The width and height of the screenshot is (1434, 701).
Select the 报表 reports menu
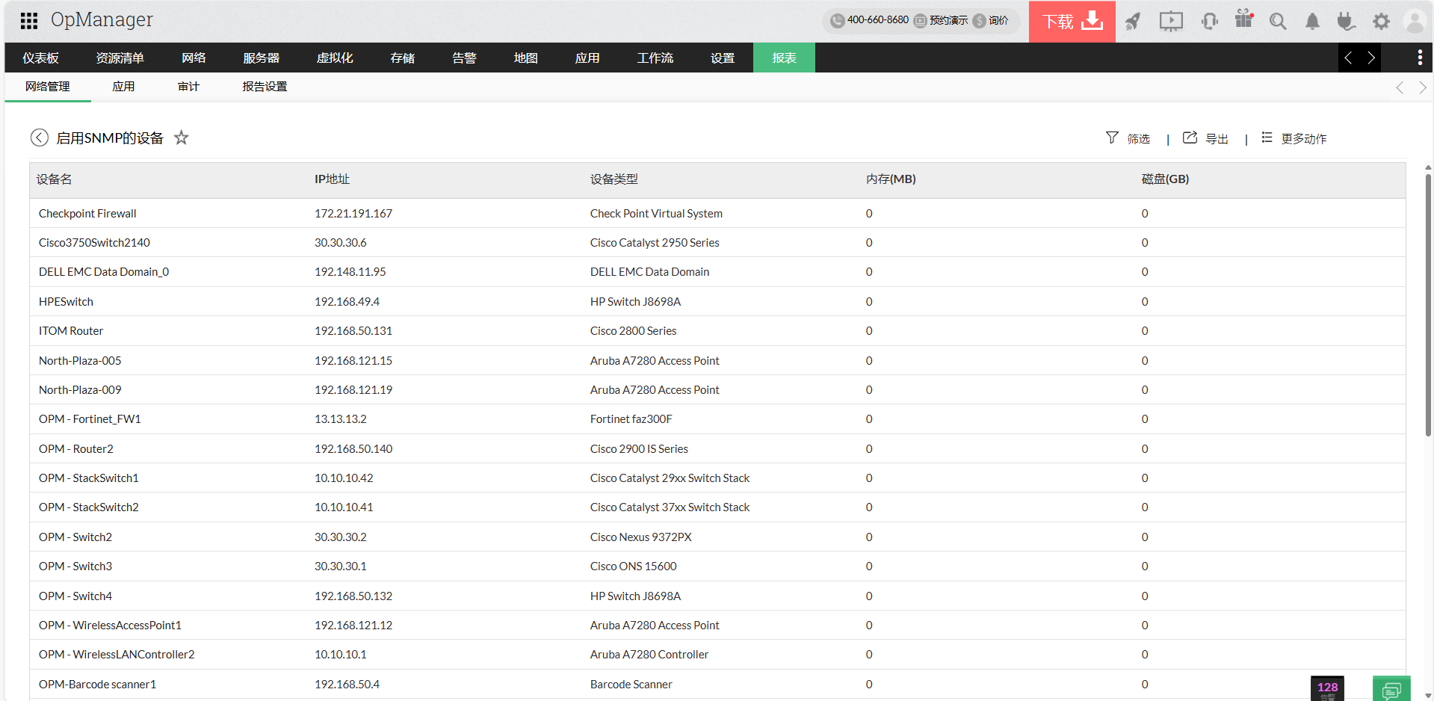(x=784, y=58)
